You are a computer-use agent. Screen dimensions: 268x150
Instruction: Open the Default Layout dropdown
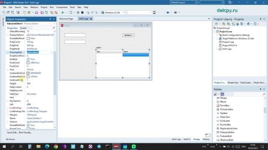(196, 2)
